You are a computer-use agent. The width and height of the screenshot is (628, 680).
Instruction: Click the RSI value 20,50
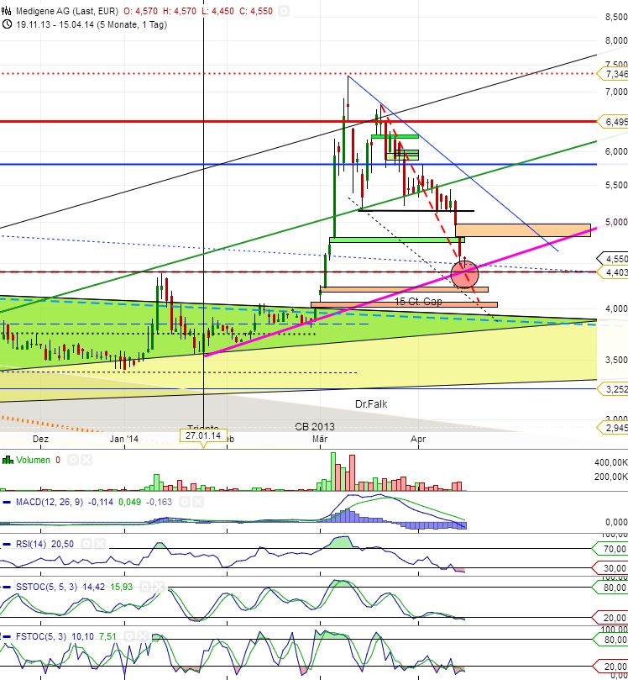pyautogui.click(x=62, y=544)
